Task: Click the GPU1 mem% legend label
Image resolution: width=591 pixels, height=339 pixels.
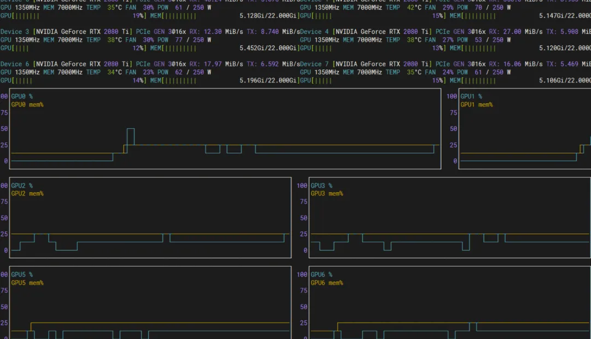Action: 477,105
